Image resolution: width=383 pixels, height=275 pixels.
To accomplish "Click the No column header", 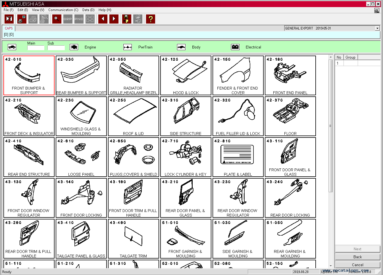I will click(x=339, y=57).
